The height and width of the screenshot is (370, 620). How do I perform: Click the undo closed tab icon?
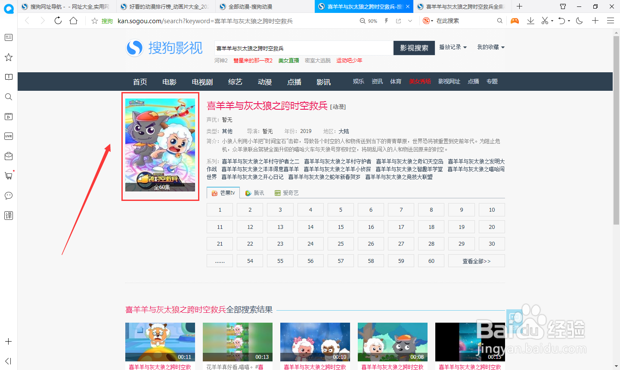click(x=561, y=21)
